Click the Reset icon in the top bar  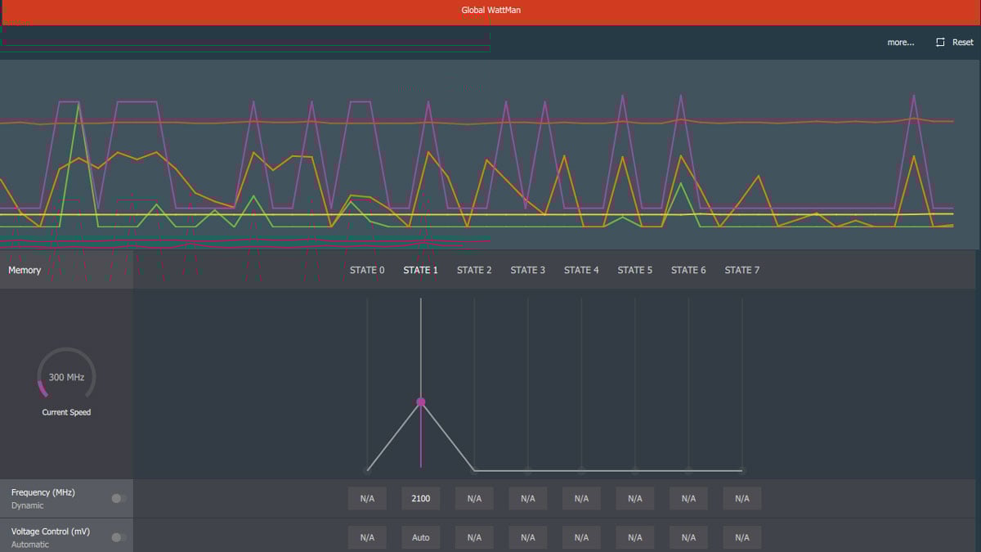pyautogui.click(x=940, y=42)
